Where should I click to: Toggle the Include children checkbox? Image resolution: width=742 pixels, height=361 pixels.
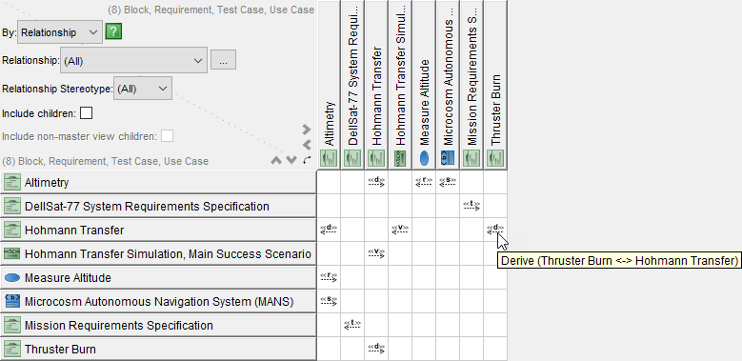click(x=86, y=113)
